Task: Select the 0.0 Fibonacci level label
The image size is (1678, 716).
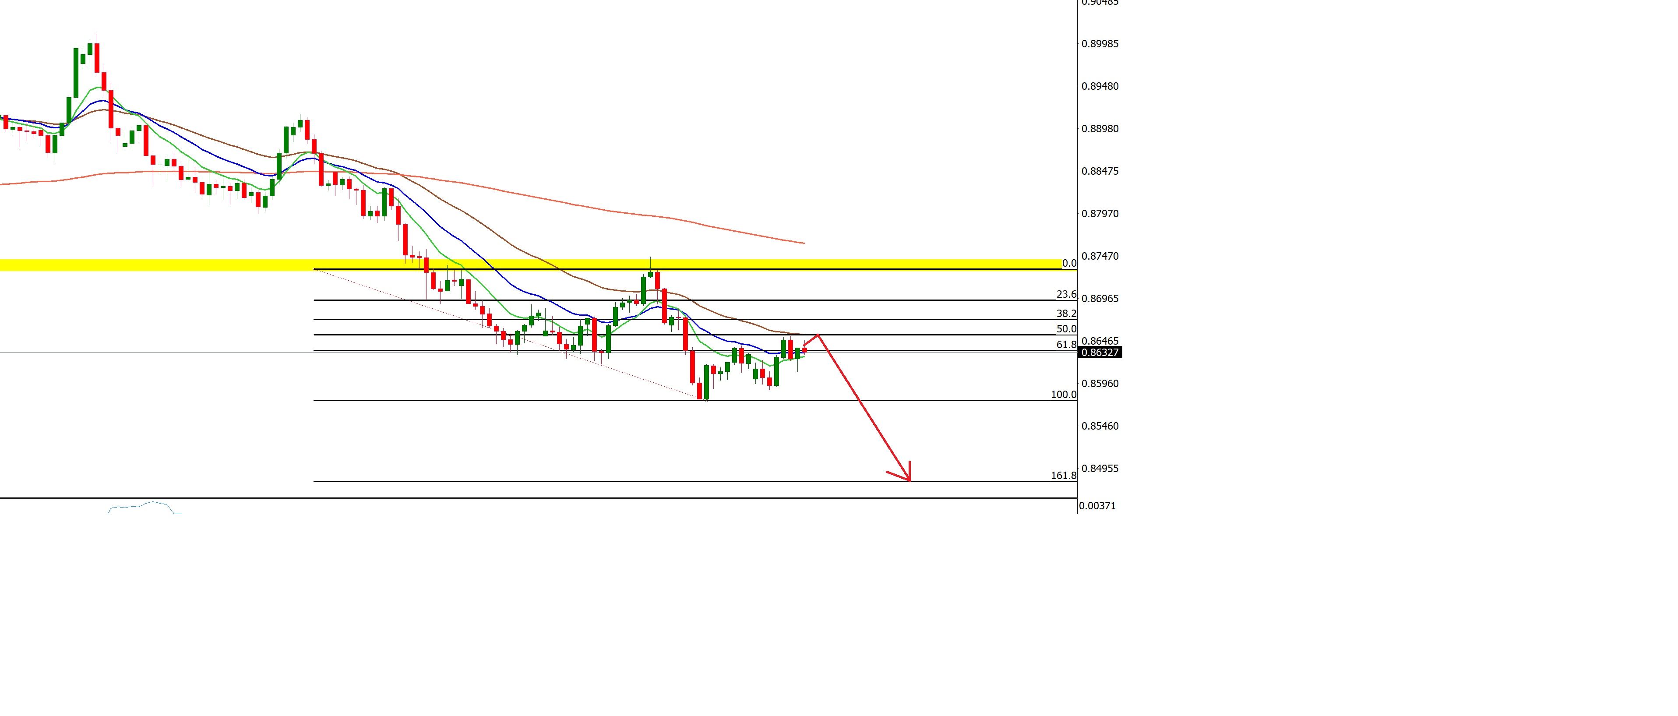Action: (1069, 263)
